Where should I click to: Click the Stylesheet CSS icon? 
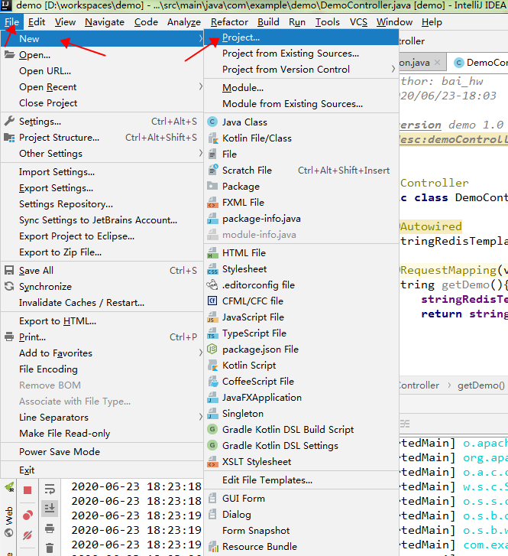click(x=212, y=268)
